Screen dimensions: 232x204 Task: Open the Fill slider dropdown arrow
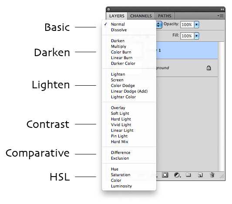pos(196,36)
